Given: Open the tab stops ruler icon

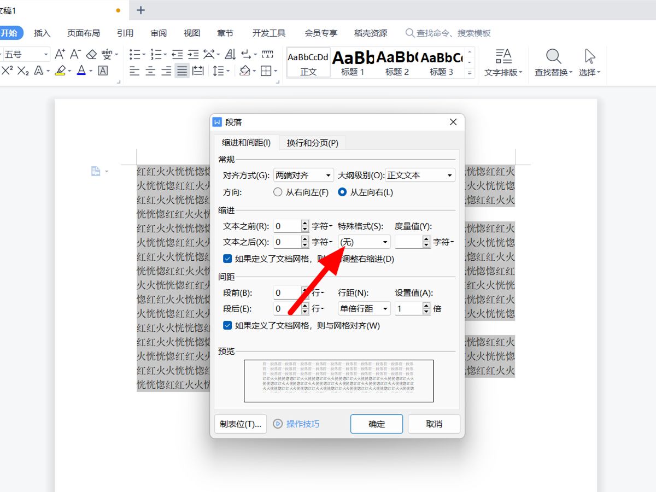Looking at the screenshot, I should [267, 54].
